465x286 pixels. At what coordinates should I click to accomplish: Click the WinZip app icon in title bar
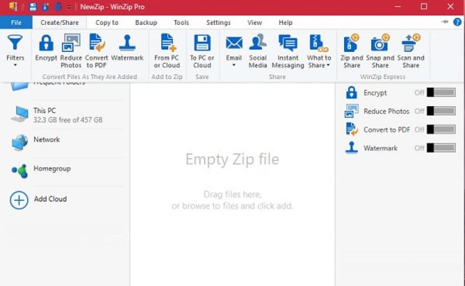tap(13, 6)
